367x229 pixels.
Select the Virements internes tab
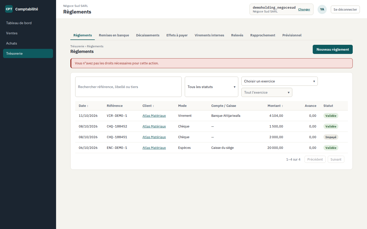209,35
